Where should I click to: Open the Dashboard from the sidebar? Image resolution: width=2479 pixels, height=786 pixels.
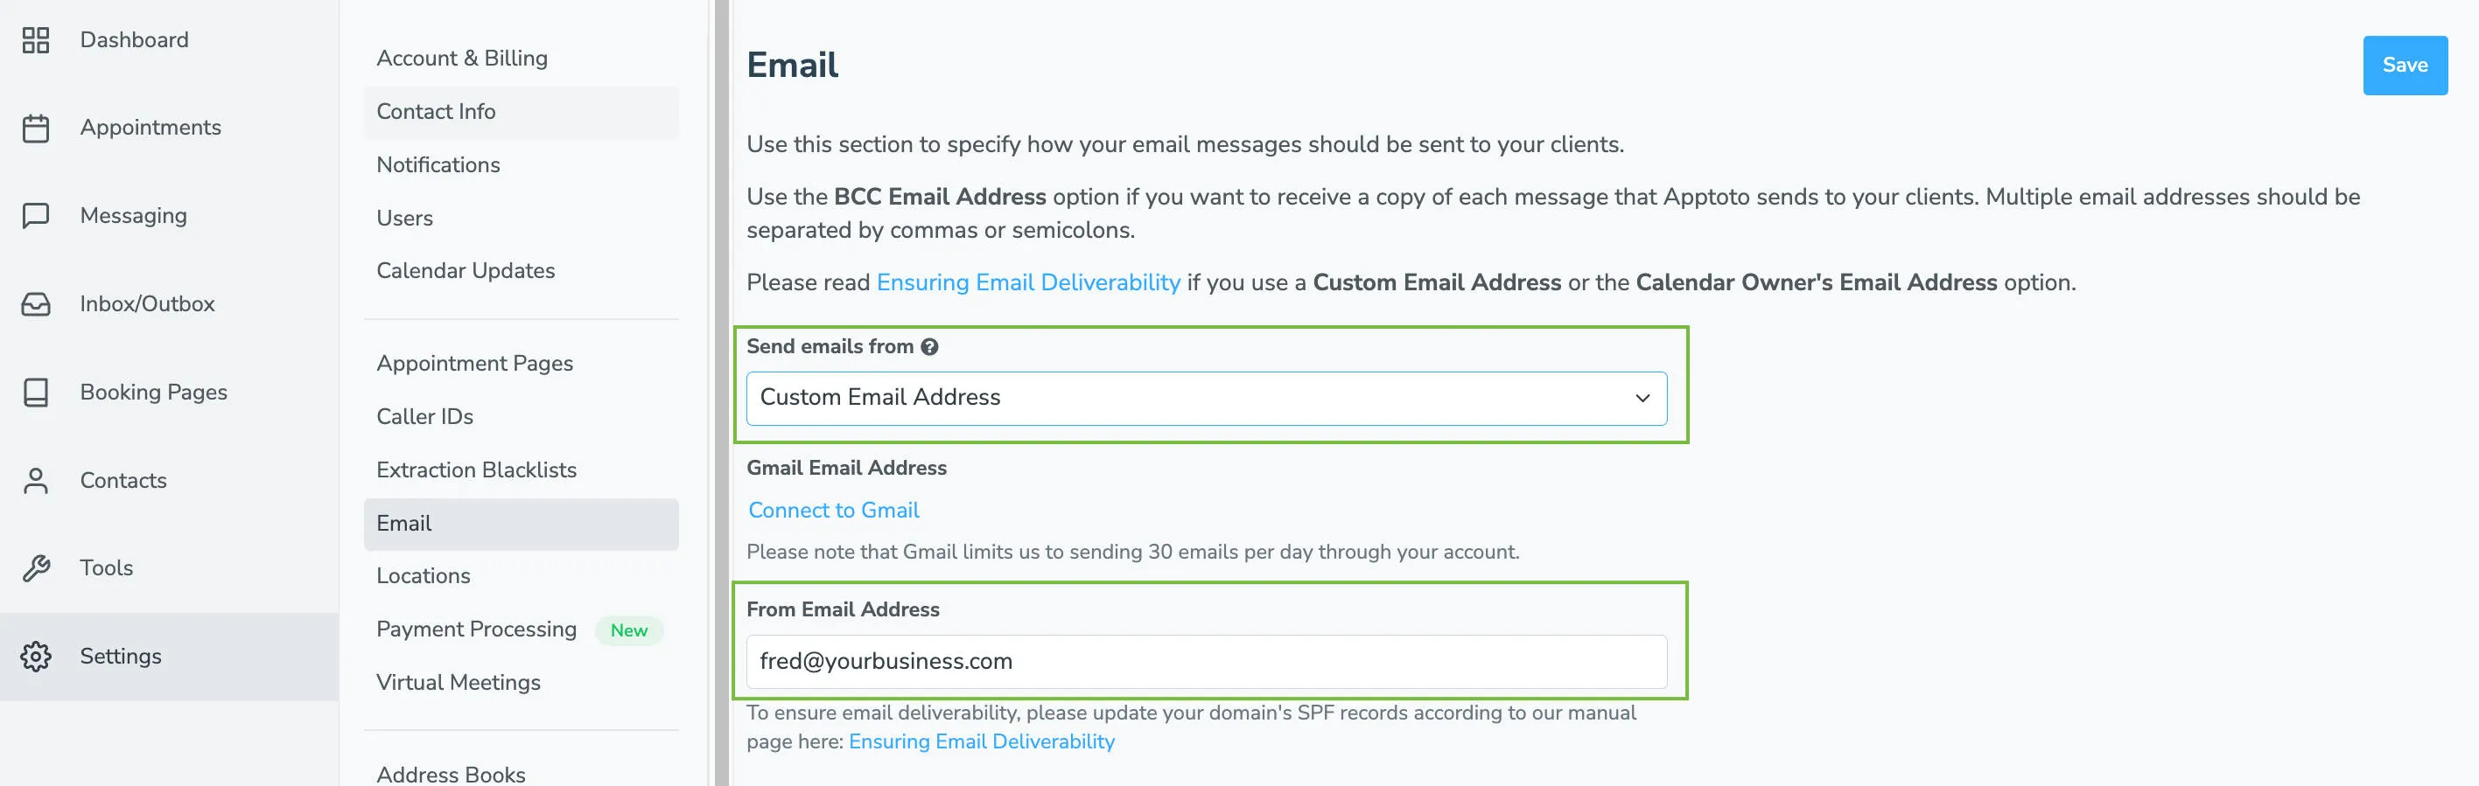pos(37,39)
